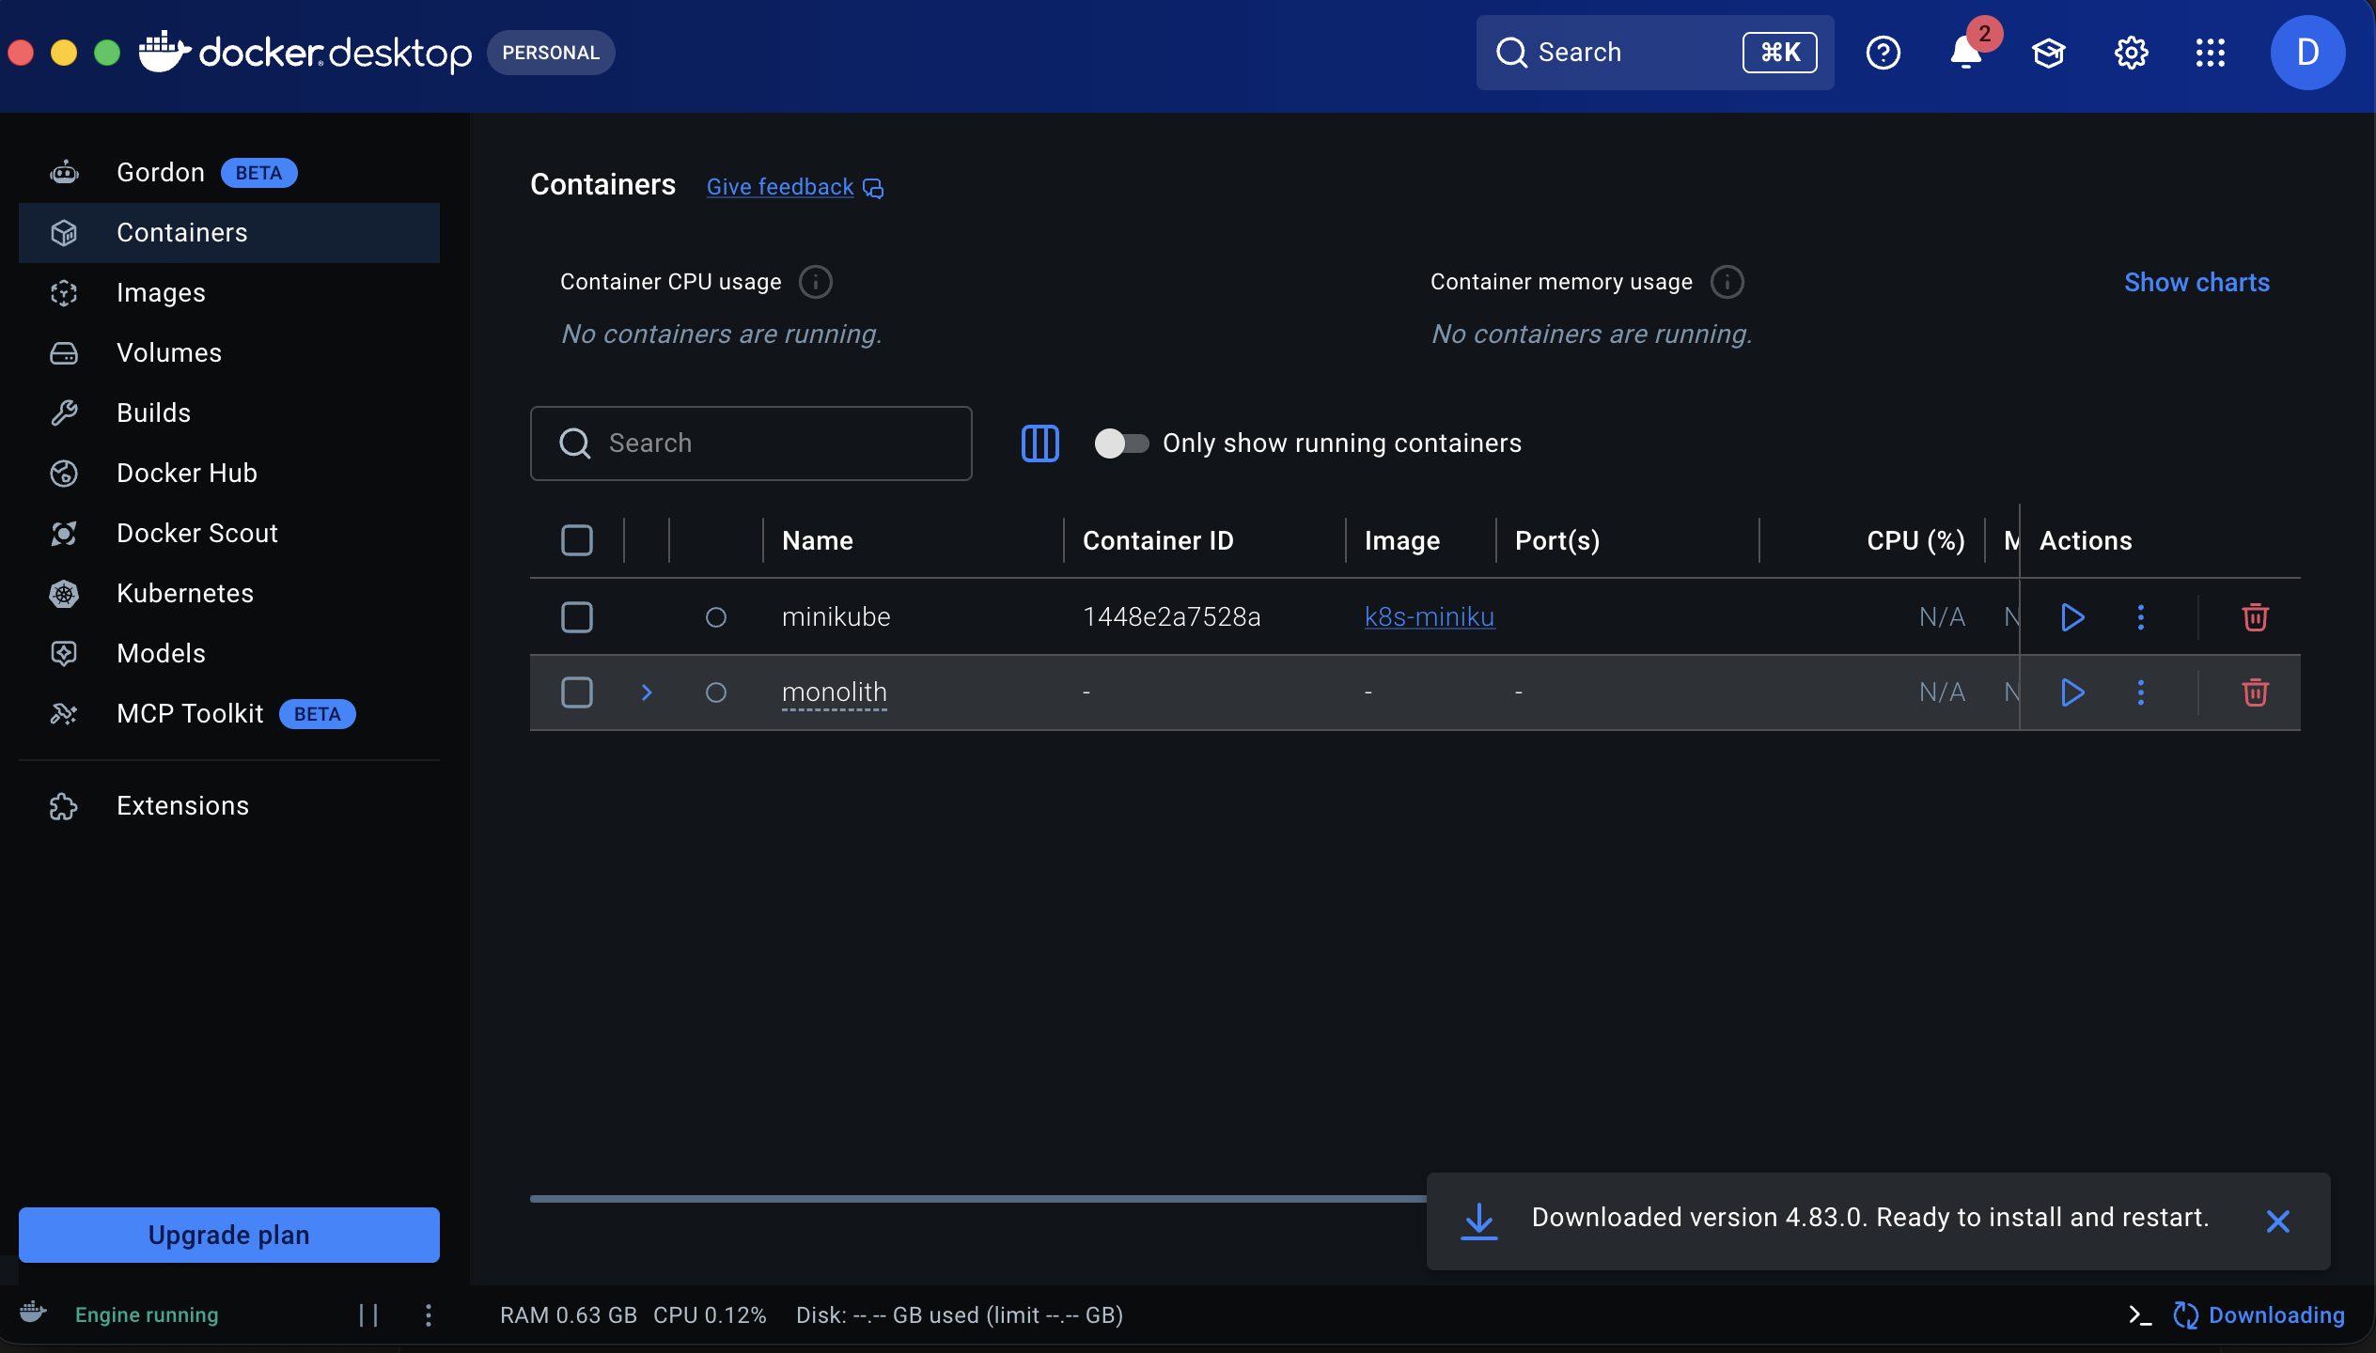2376x1353 pixels.
Task: Delete the minikube container
Action: (x=2255, y=617)
